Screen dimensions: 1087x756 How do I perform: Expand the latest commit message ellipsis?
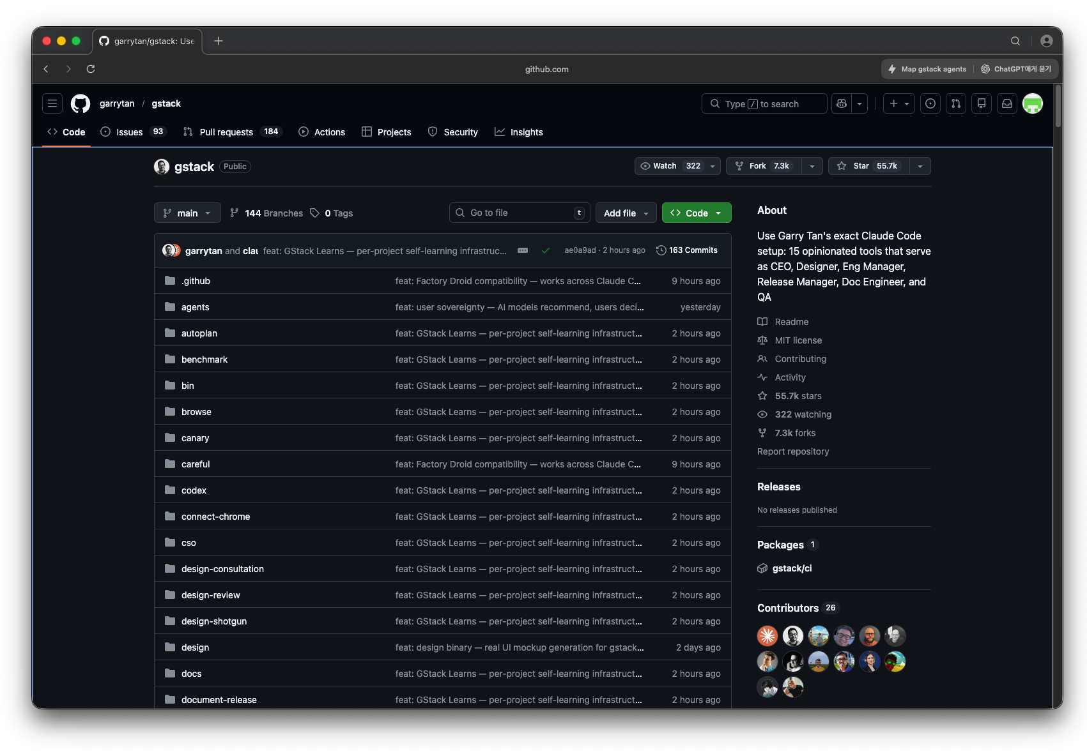point(523,250)
